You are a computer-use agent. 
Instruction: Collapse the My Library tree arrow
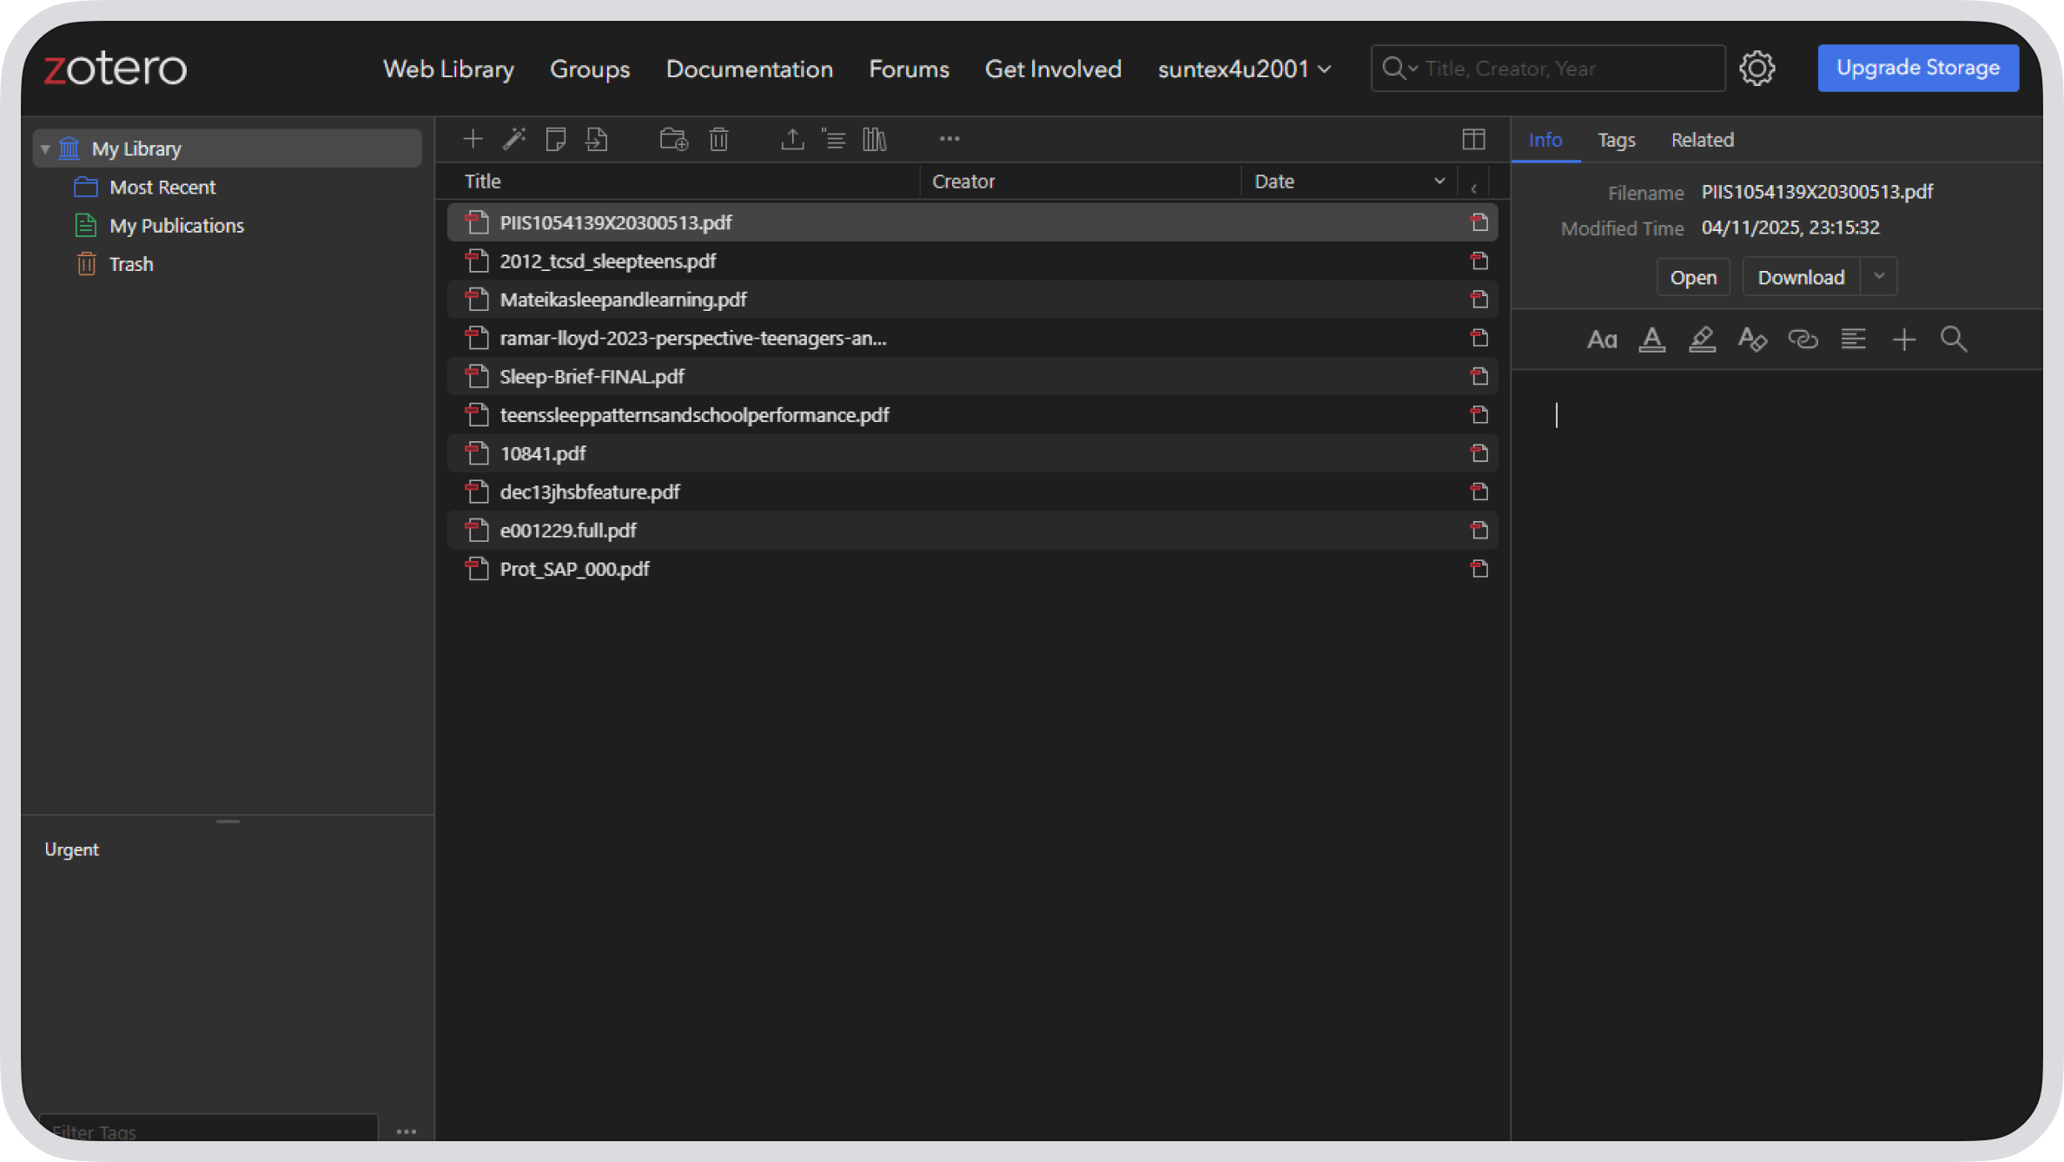pyautogui.click(x=45, y=149)
